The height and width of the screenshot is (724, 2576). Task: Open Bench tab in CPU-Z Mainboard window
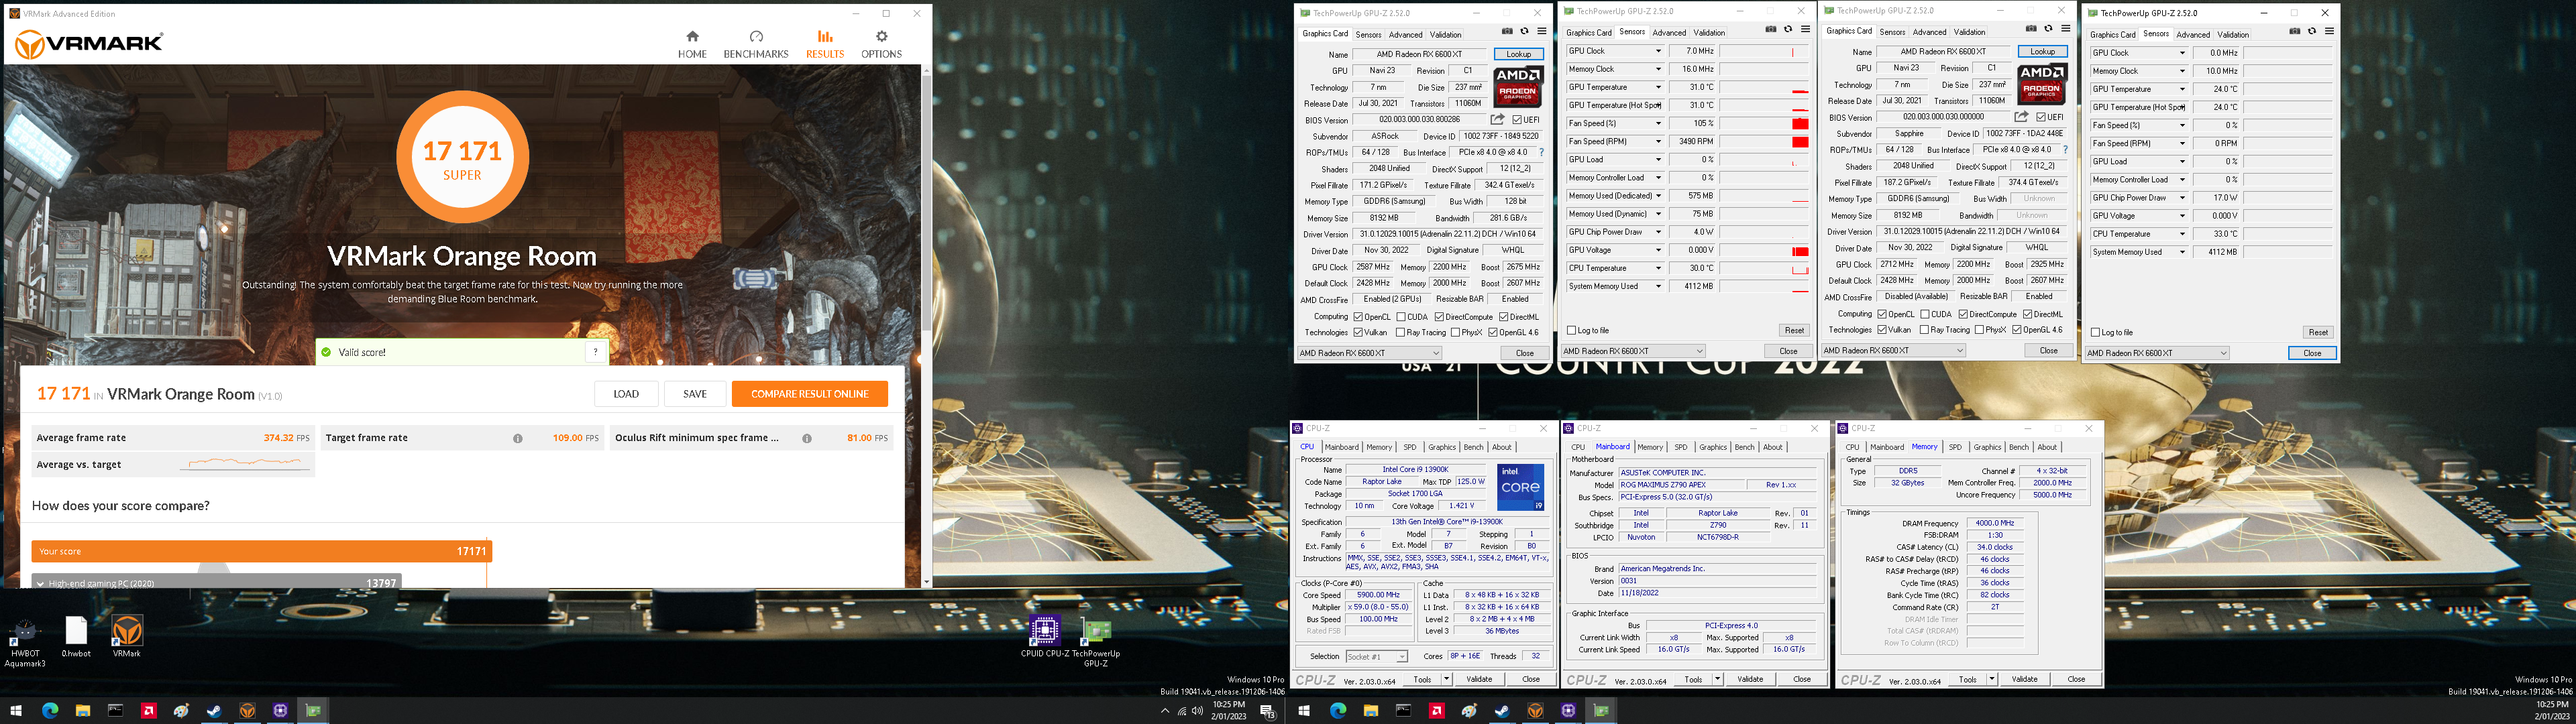coord(1744,447)
